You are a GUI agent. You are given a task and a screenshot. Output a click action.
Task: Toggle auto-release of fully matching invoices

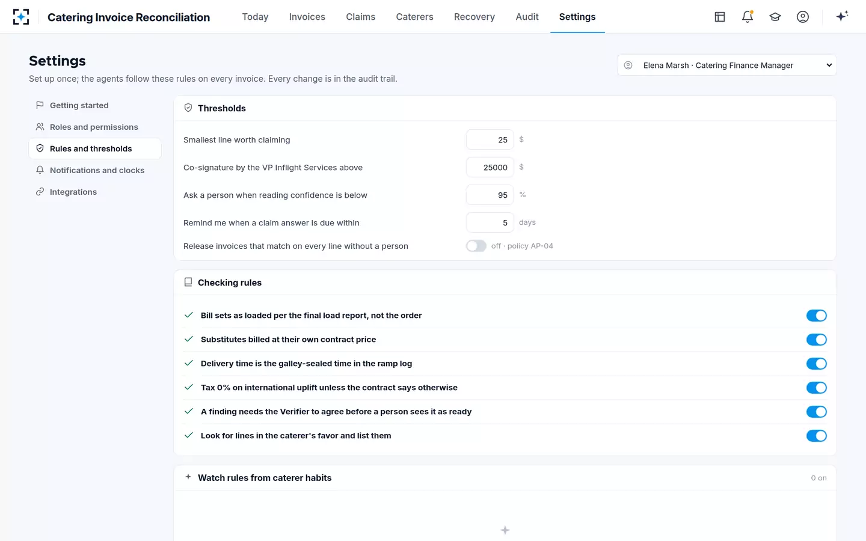[476, 246]
